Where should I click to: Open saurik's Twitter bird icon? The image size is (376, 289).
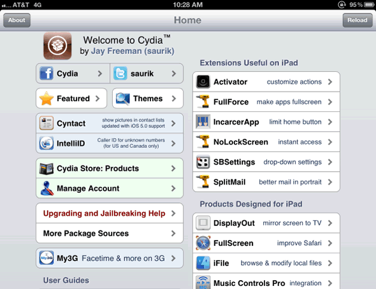(120, 73)
